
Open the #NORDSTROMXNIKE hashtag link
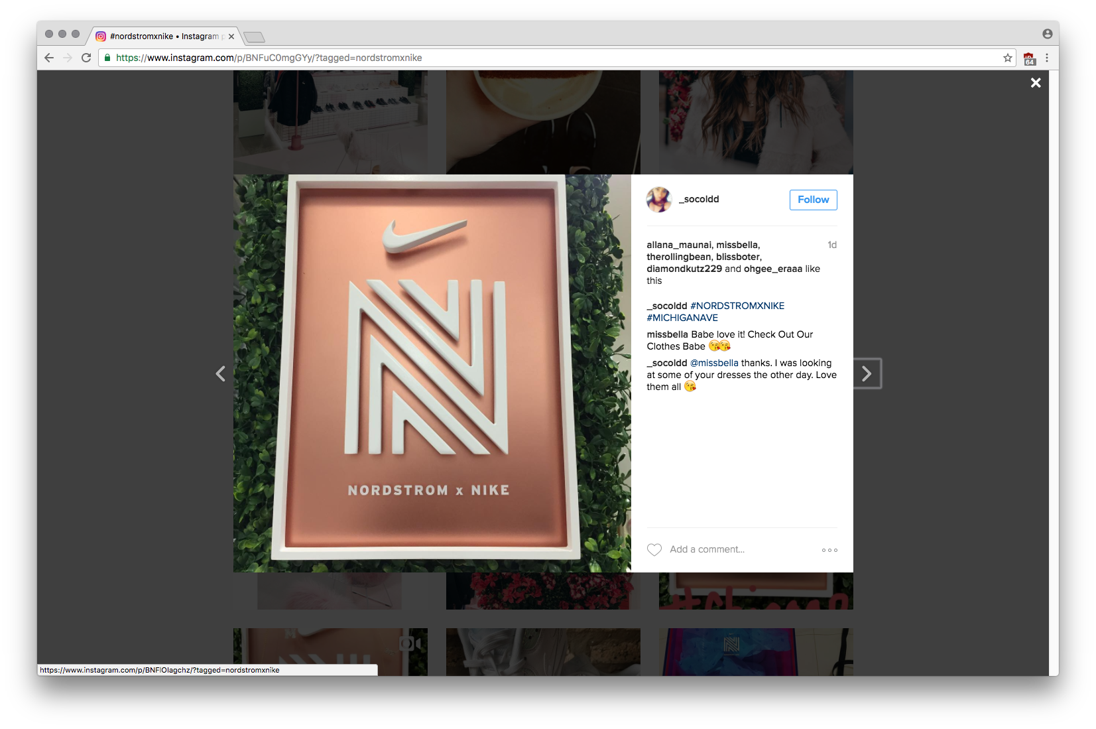coord(737,306)
